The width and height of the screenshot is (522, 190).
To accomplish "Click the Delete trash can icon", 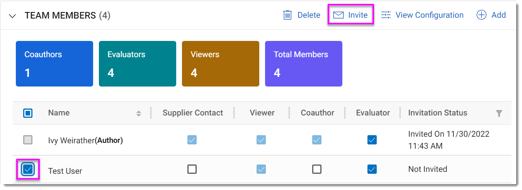I will coord(287,15).
